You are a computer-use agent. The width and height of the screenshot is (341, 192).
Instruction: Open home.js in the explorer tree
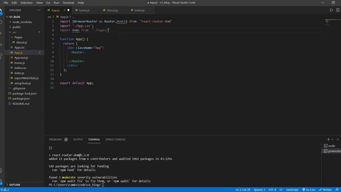[x=19, y=63]
